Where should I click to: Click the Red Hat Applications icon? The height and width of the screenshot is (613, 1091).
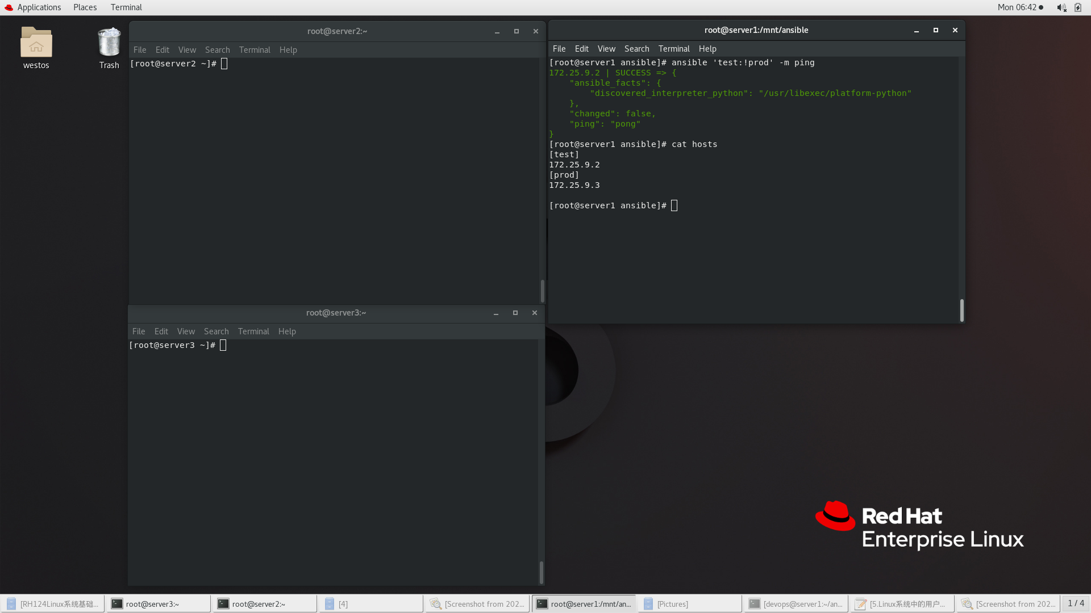point(9,7)
